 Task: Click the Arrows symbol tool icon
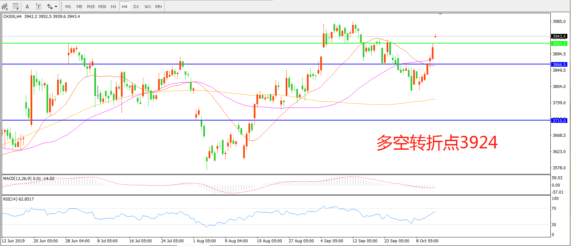[x=49, y=6]
